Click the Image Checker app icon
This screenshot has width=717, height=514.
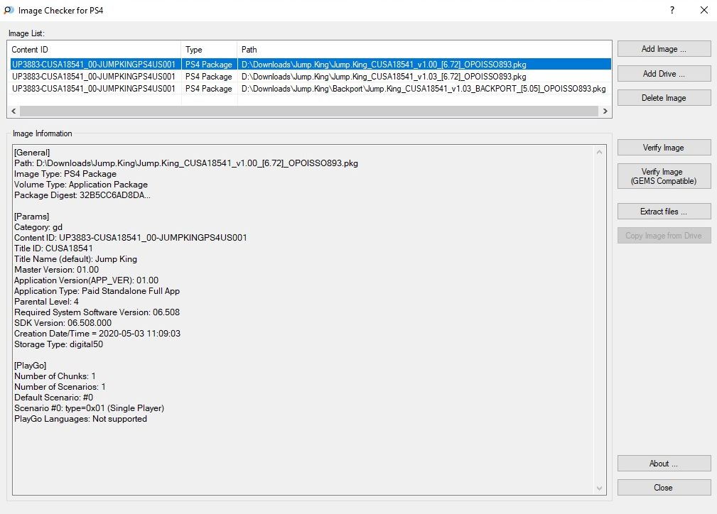tap(9, 10)
